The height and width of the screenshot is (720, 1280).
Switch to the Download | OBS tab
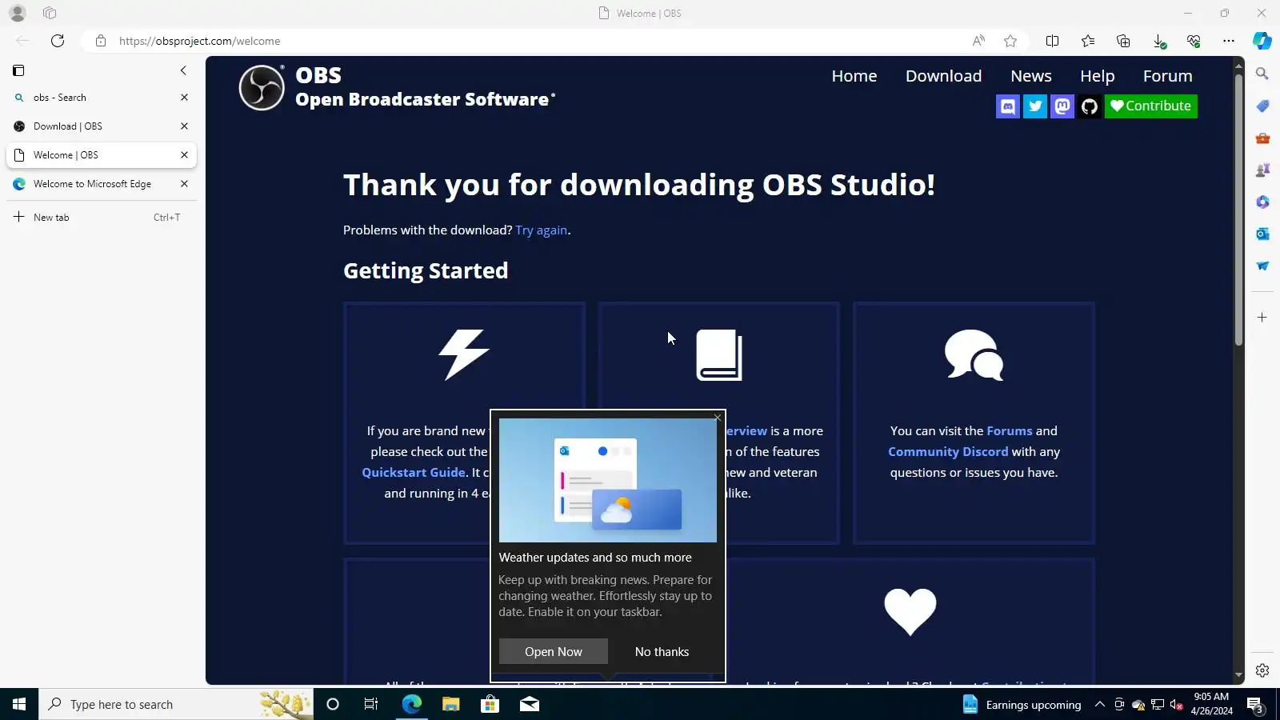point(102,126)
